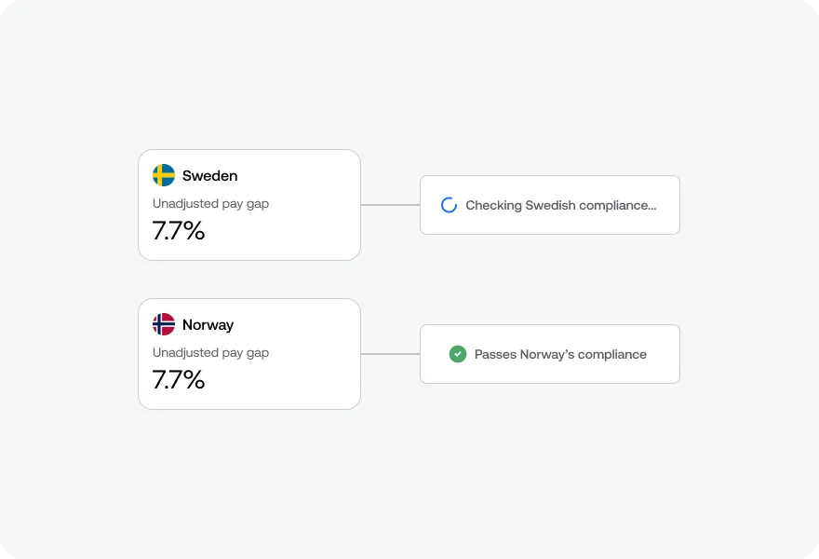
Task: Click connector line from Sweden card
Action: click(x=390, y=205)
